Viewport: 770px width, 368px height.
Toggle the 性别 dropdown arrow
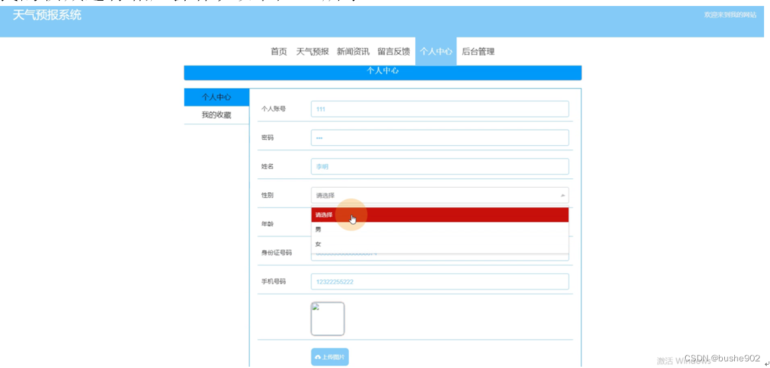pos(563,196)
